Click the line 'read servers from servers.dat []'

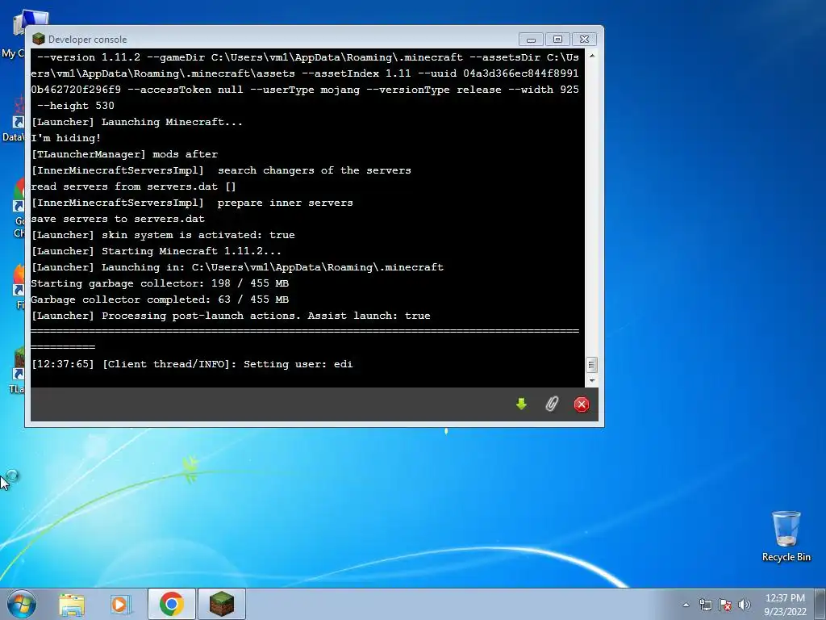click(x=133, y=186)
